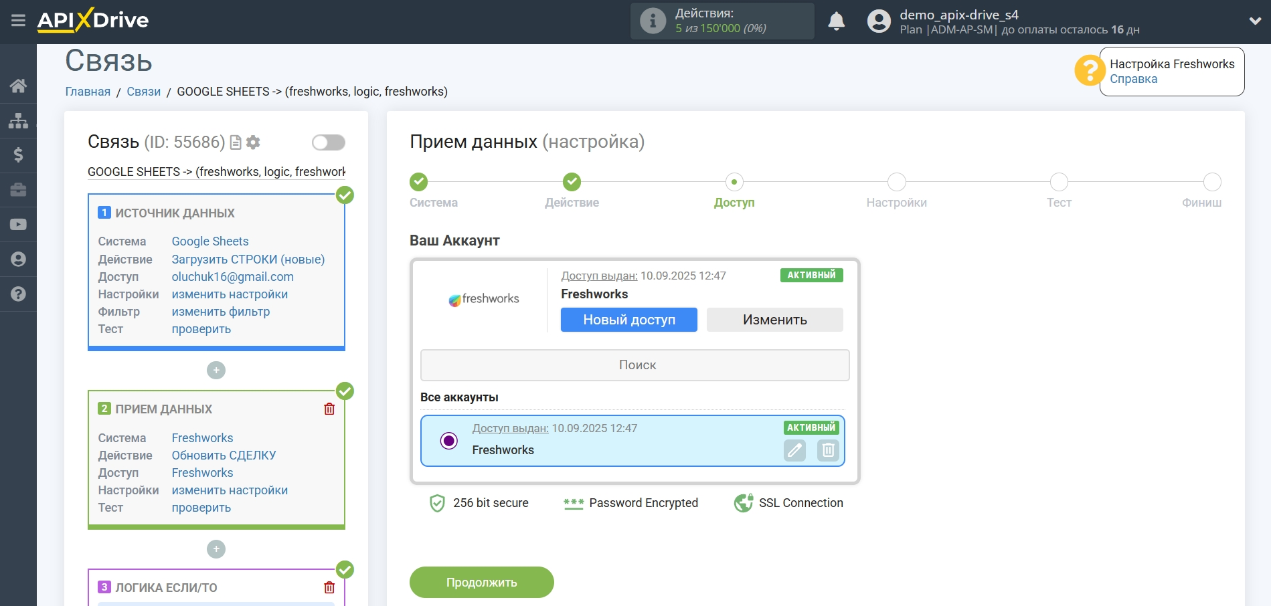Open the connections diagram icon in the sidebar
The width and height of the screenshot is (1271, 606).
coord(18,120)
